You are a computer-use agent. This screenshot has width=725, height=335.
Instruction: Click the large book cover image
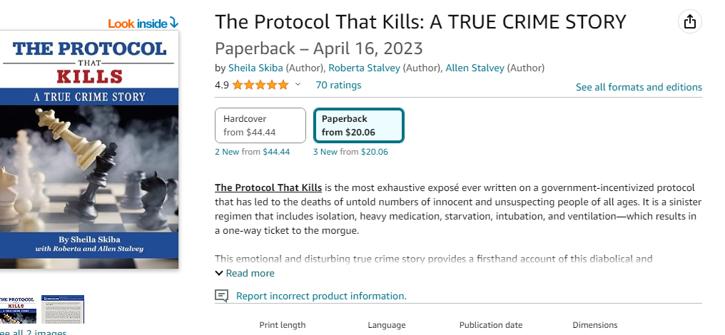tap(88, 150)
